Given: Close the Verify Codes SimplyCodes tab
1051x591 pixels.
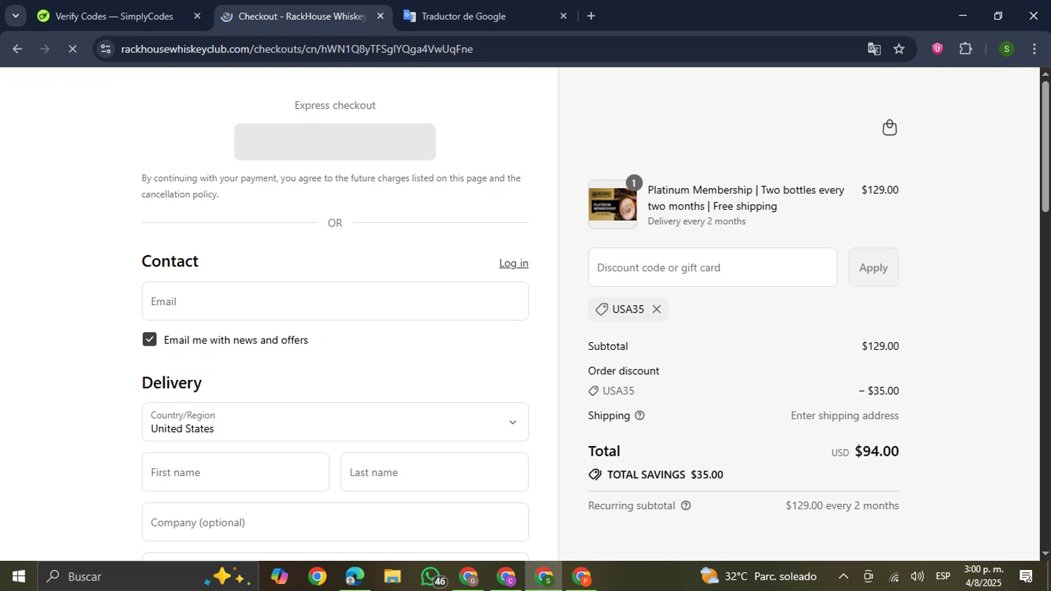Looking at the screenshot, I should tap(197, 15).
